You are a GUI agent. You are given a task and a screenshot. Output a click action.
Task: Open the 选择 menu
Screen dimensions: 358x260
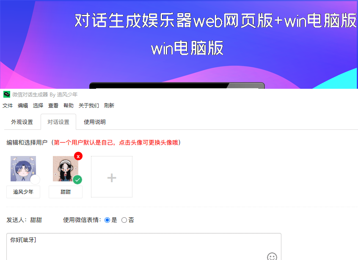pos(38,105)
